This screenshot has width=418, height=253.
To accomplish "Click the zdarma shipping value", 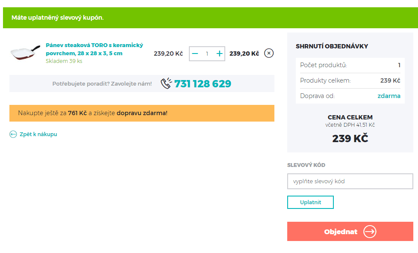I will (389, 96).
